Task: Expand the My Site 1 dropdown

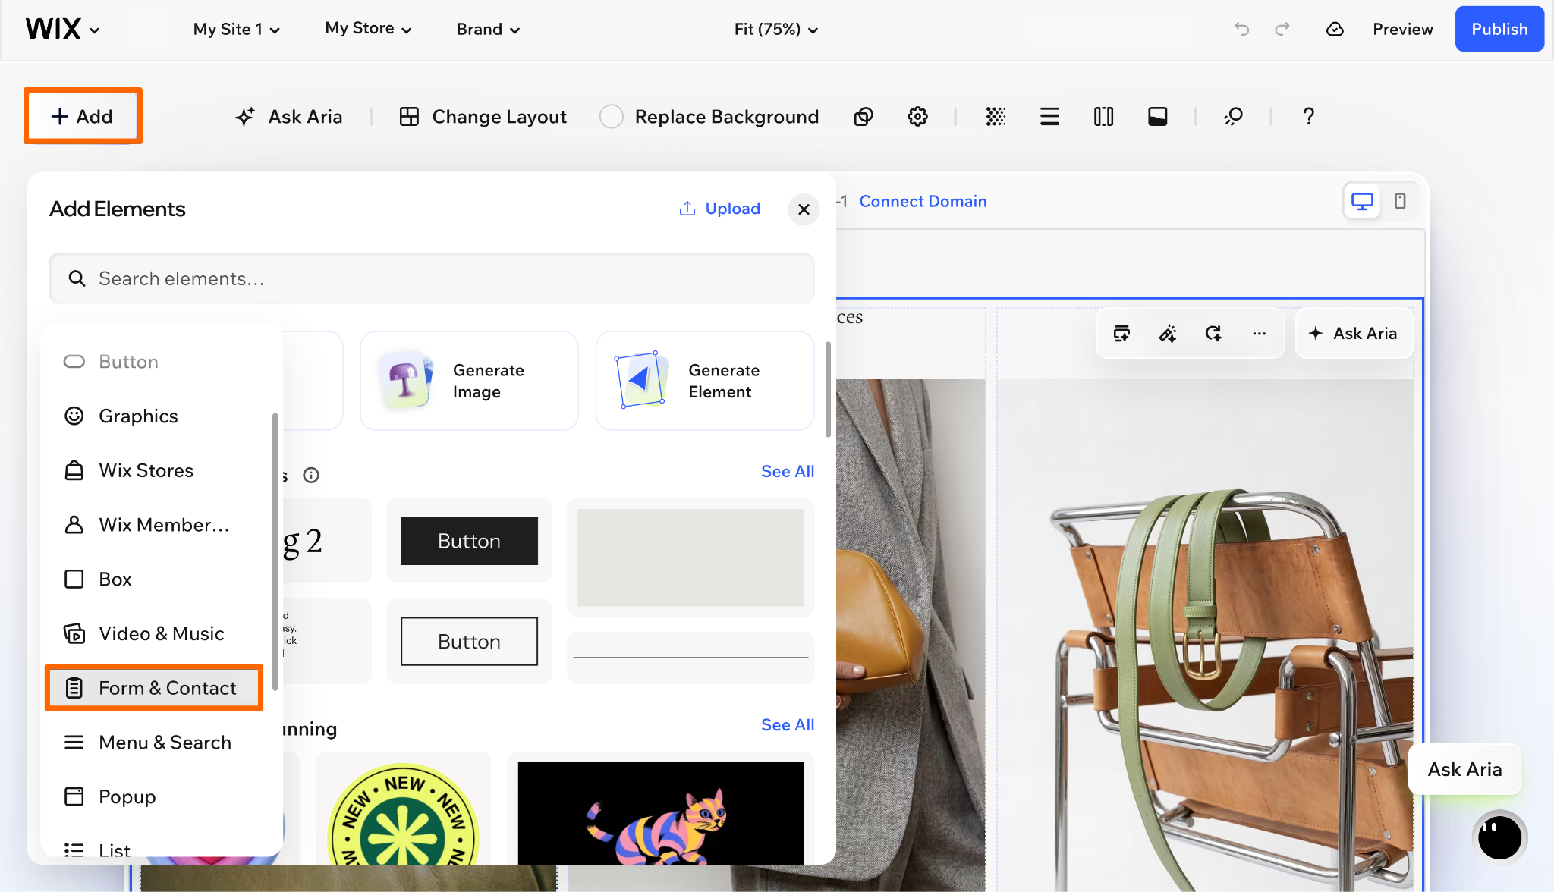Action: coord(237,29)
